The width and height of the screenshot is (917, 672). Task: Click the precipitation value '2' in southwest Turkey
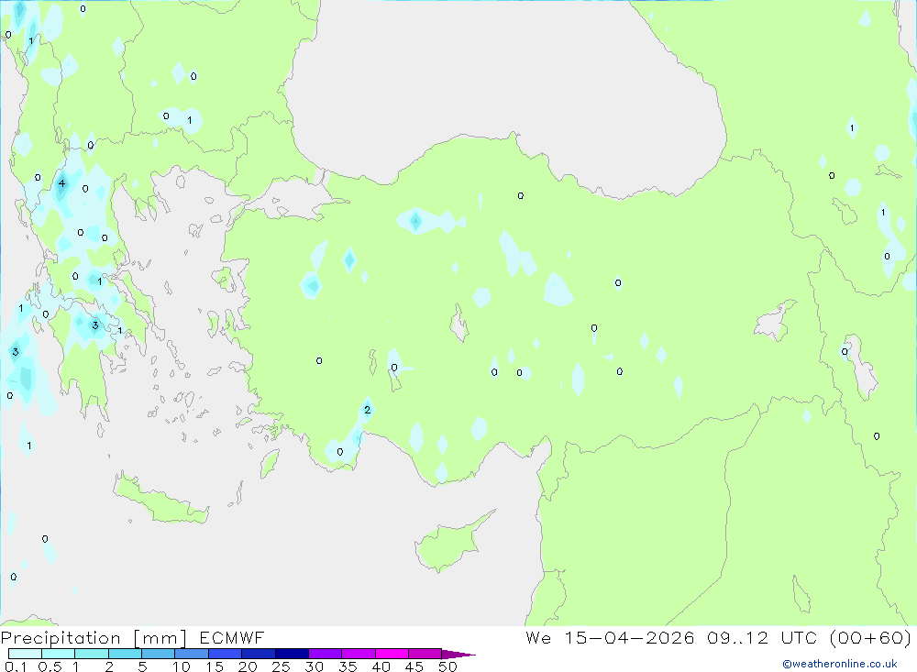tap(368, 410)
